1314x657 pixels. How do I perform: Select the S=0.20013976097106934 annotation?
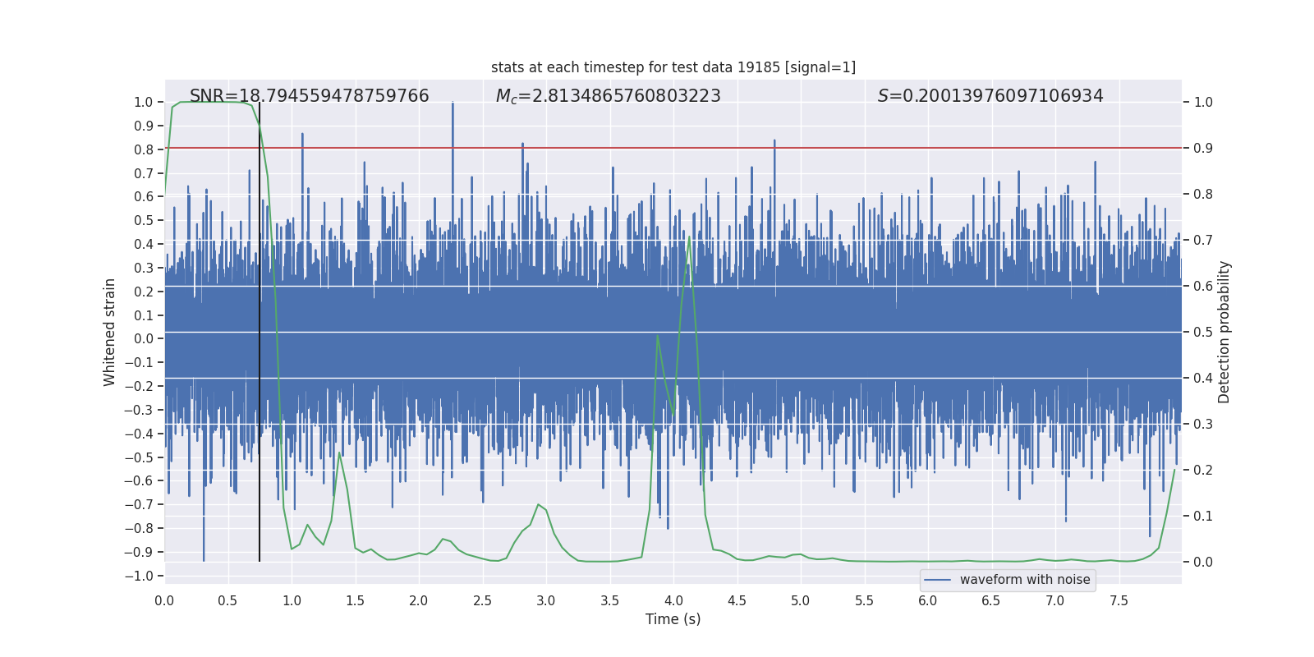[990, 96]
